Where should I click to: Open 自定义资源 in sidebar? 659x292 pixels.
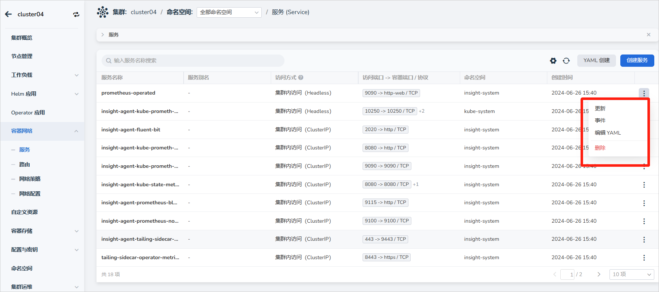click(25, 212)
